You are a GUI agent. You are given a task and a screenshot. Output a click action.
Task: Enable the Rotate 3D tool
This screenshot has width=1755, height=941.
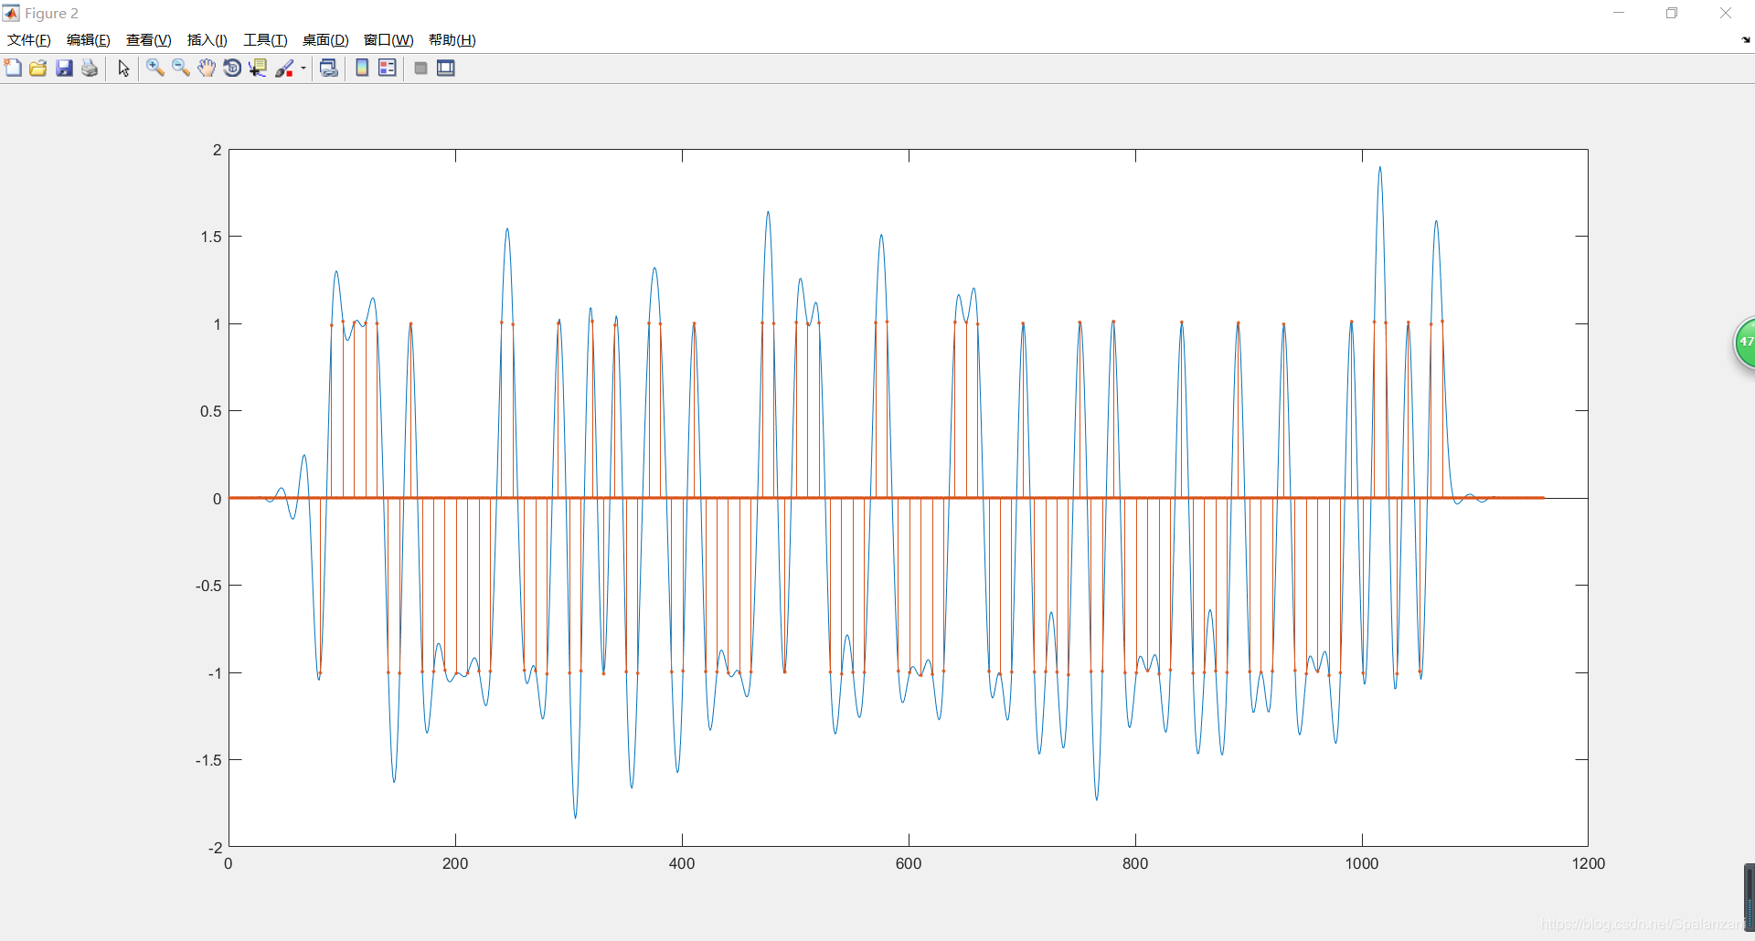click(232, 69)
